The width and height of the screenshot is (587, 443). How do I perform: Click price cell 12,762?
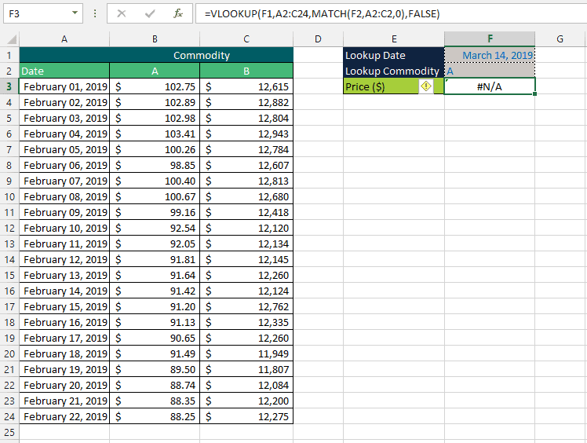click(246, 306)
